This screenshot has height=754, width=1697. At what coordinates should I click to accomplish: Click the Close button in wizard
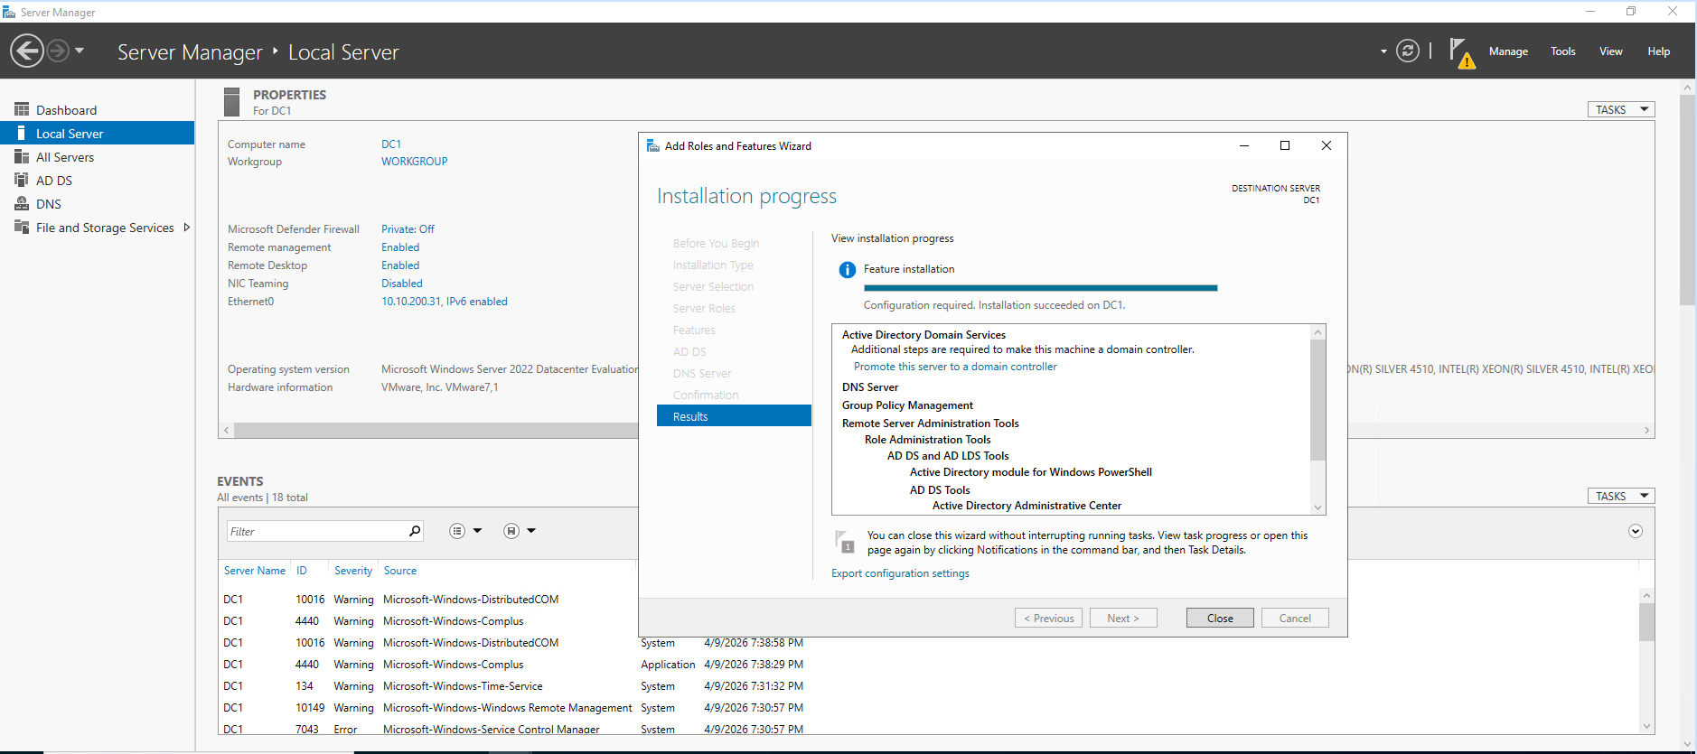tap(1219, 619)
